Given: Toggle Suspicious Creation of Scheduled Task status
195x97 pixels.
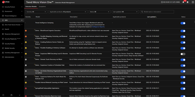Looking at the screenshot, I should 183,66.
